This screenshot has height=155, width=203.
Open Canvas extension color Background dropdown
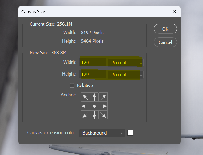pos(102,133)
